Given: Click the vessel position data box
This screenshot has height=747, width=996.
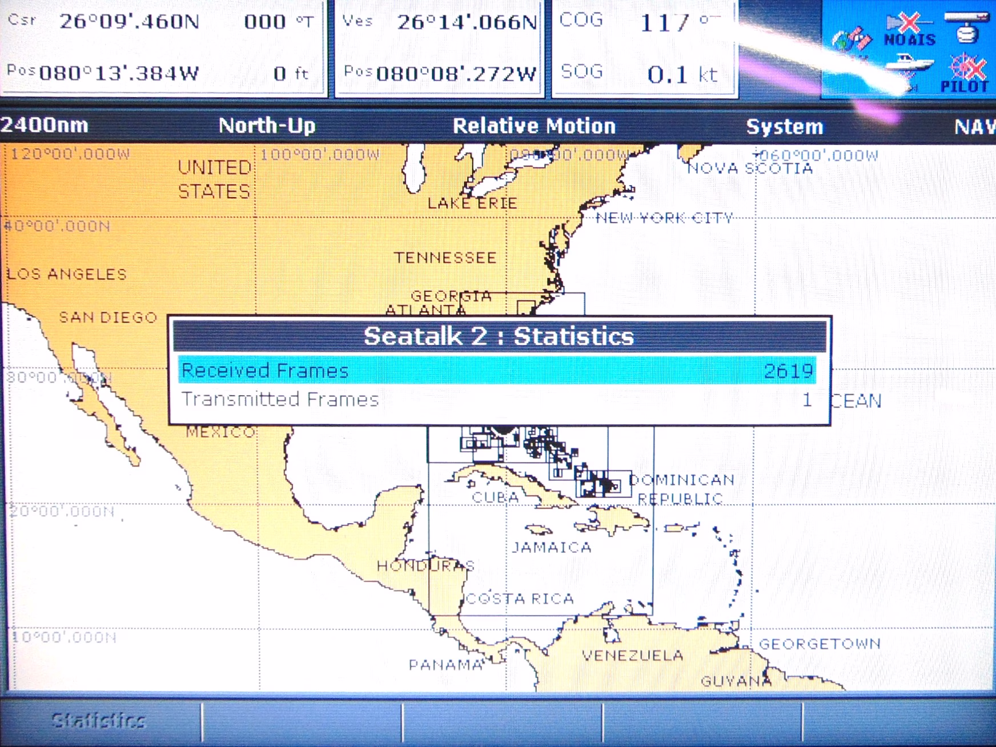Looking at the screenshot, I should (440, 47).
